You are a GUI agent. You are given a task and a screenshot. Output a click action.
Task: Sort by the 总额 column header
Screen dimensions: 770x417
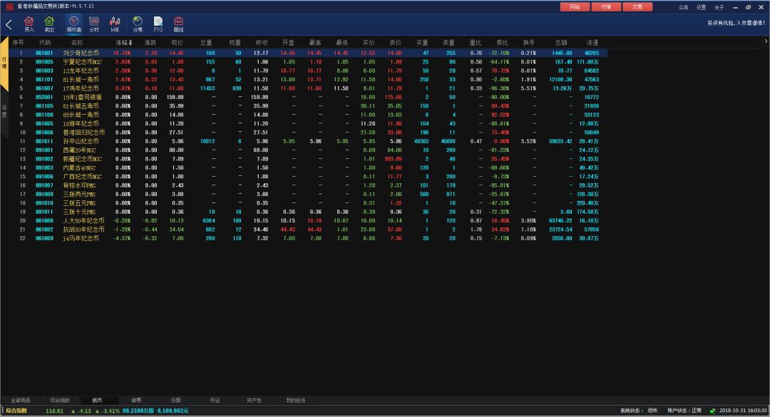click(x=561, y=43)
